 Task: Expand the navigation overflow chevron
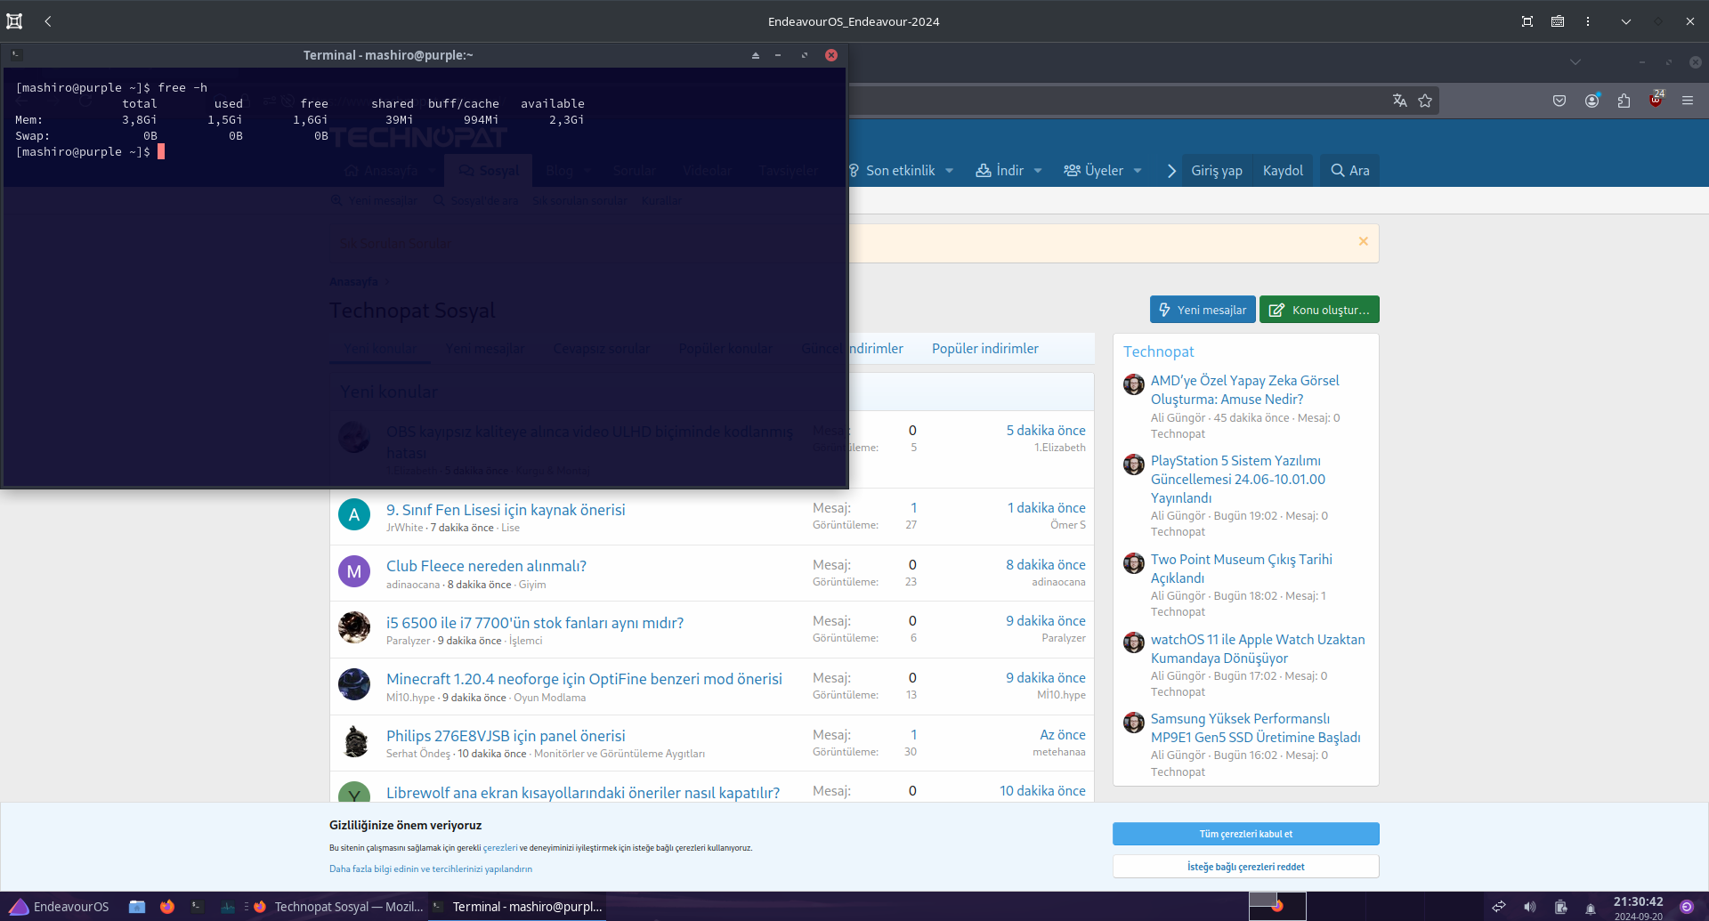point(1171,171)
